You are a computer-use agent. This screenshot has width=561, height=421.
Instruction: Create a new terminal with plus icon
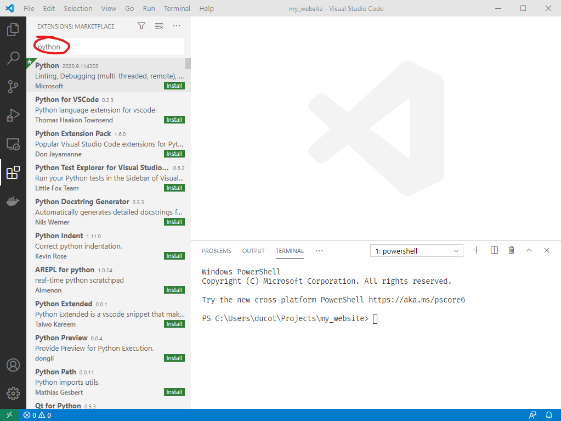[x=475, y=250]
